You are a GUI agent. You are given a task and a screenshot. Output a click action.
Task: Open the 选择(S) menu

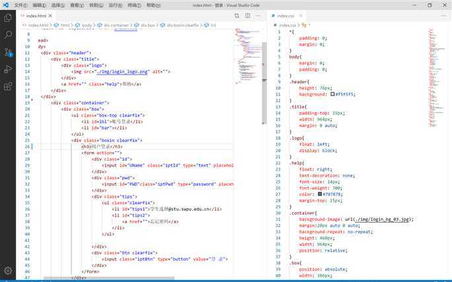[x=58, y=5]
